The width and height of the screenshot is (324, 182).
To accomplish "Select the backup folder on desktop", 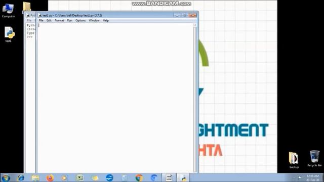I will point(294,160).
